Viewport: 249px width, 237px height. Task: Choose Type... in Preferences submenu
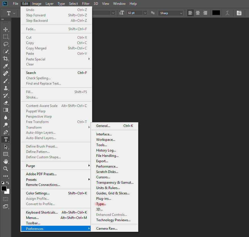(101, 204)
